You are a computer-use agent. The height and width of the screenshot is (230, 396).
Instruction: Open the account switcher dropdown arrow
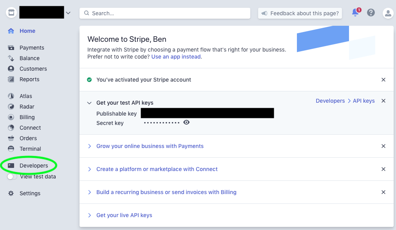(68, 13)
